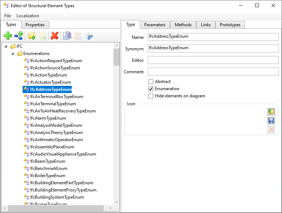Click the Synonym input field

[x=213, y=48]
